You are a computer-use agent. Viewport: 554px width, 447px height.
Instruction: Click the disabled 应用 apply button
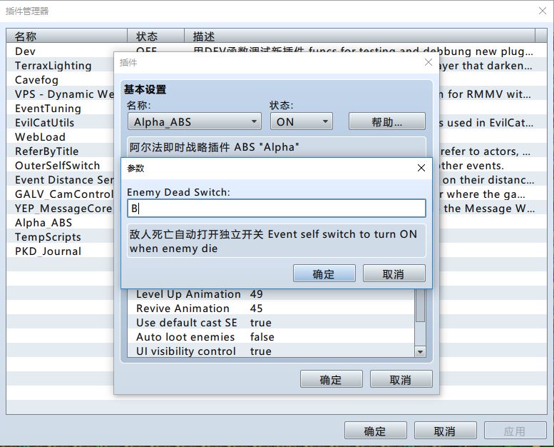(x=515, y=431)
